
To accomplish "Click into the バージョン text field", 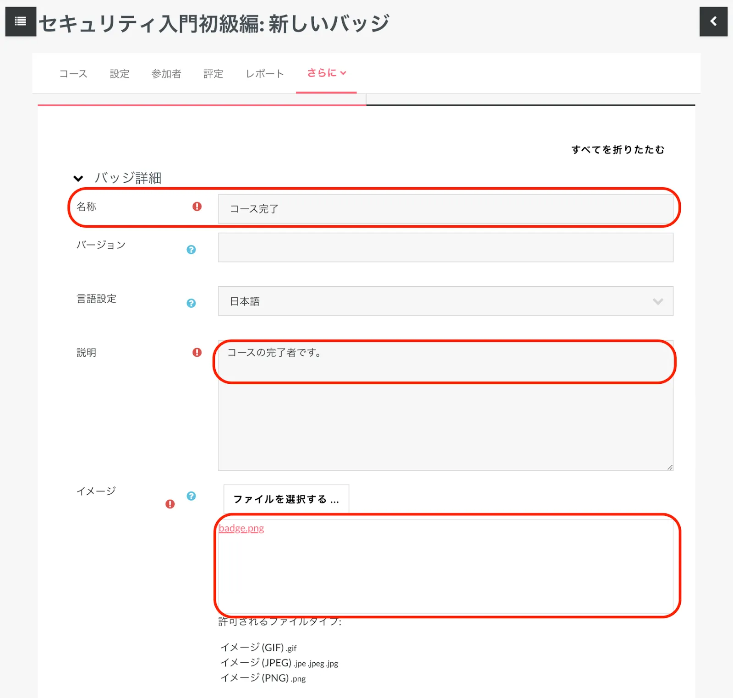I will tap(445, 248).
